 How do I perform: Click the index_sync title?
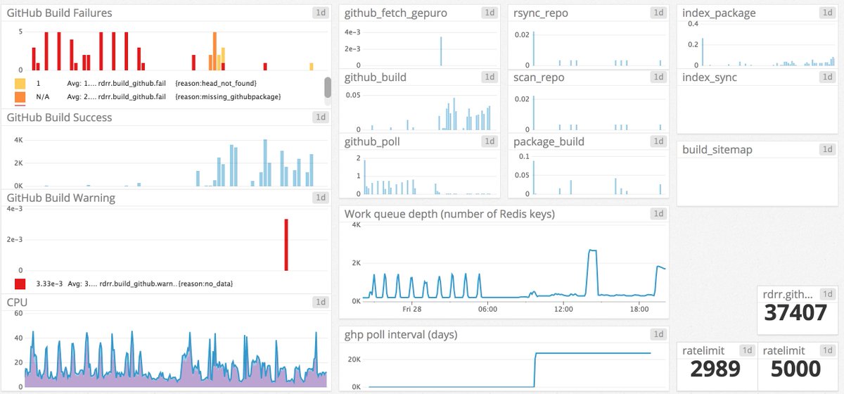710,77
